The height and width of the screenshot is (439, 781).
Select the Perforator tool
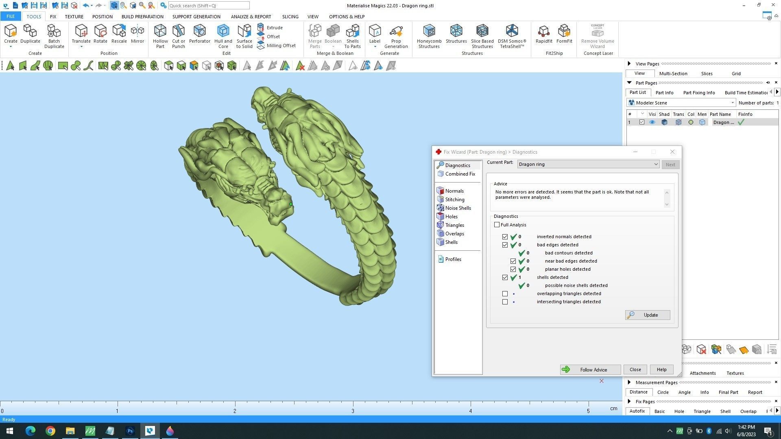[199, 34]
